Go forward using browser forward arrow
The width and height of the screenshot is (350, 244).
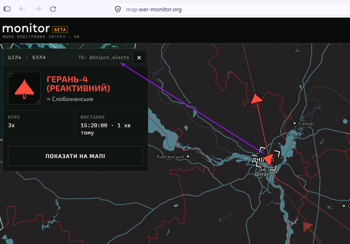(x=38, y=9)
